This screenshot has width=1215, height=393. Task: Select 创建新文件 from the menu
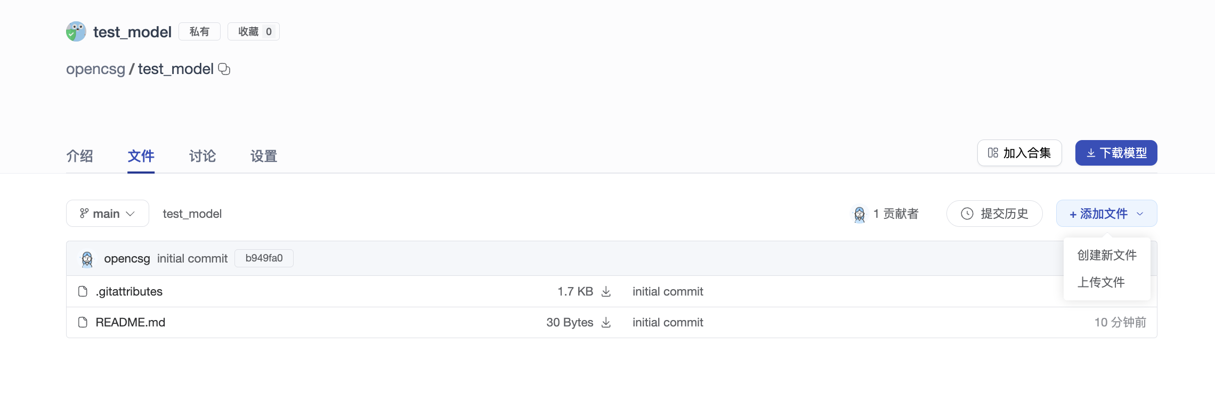click(1107, 256)
